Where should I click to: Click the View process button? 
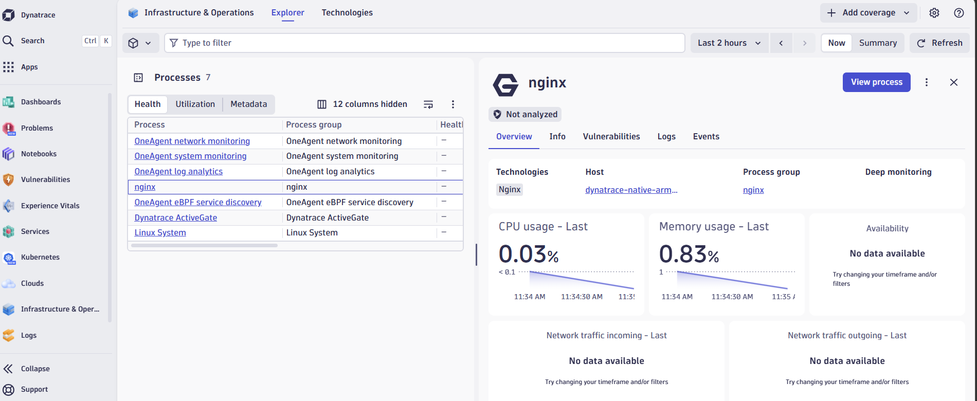pos(877,82)
